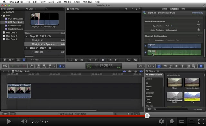Toggle the Inspector info button
The width and height of the screenshot is (206, 126).
point(201,66)
